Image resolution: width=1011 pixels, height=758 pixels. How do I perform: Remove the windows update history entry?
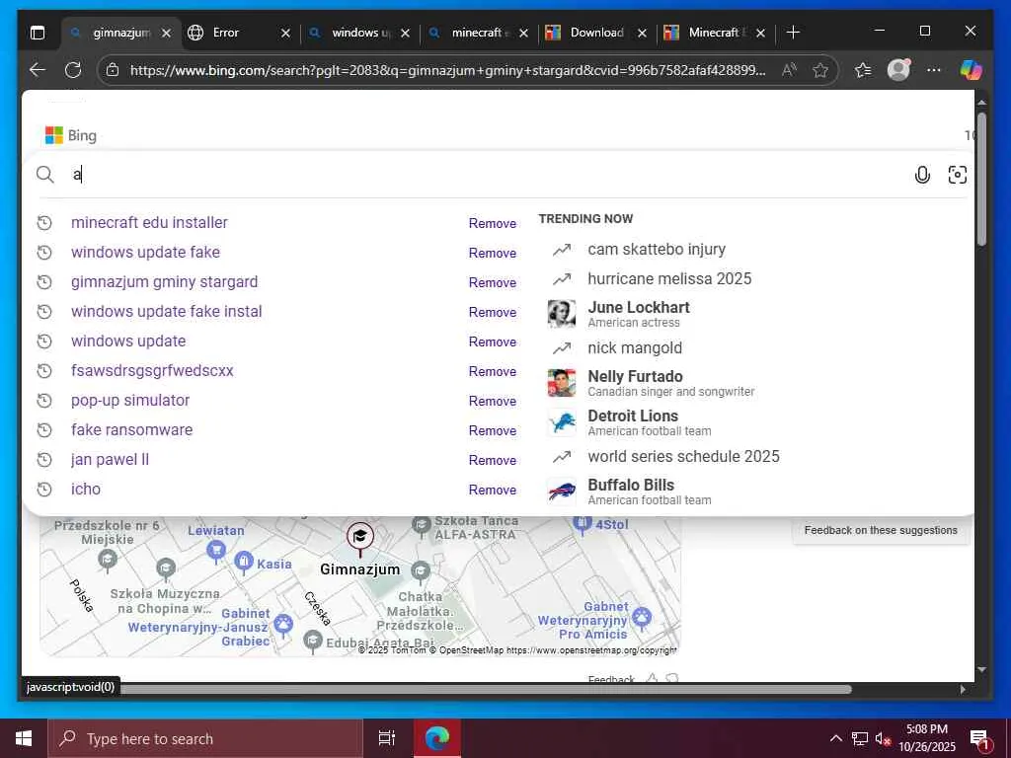[492, 342]
